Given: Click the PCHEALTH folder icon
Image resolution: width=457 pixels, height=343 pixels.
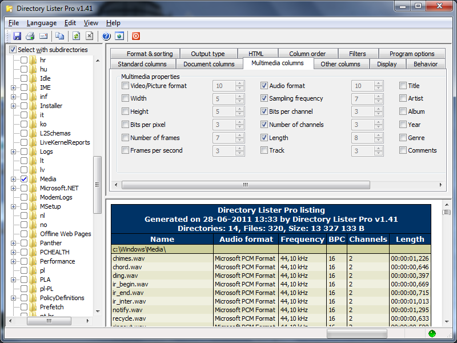Looking at the screenshot, I should point(33,252).
